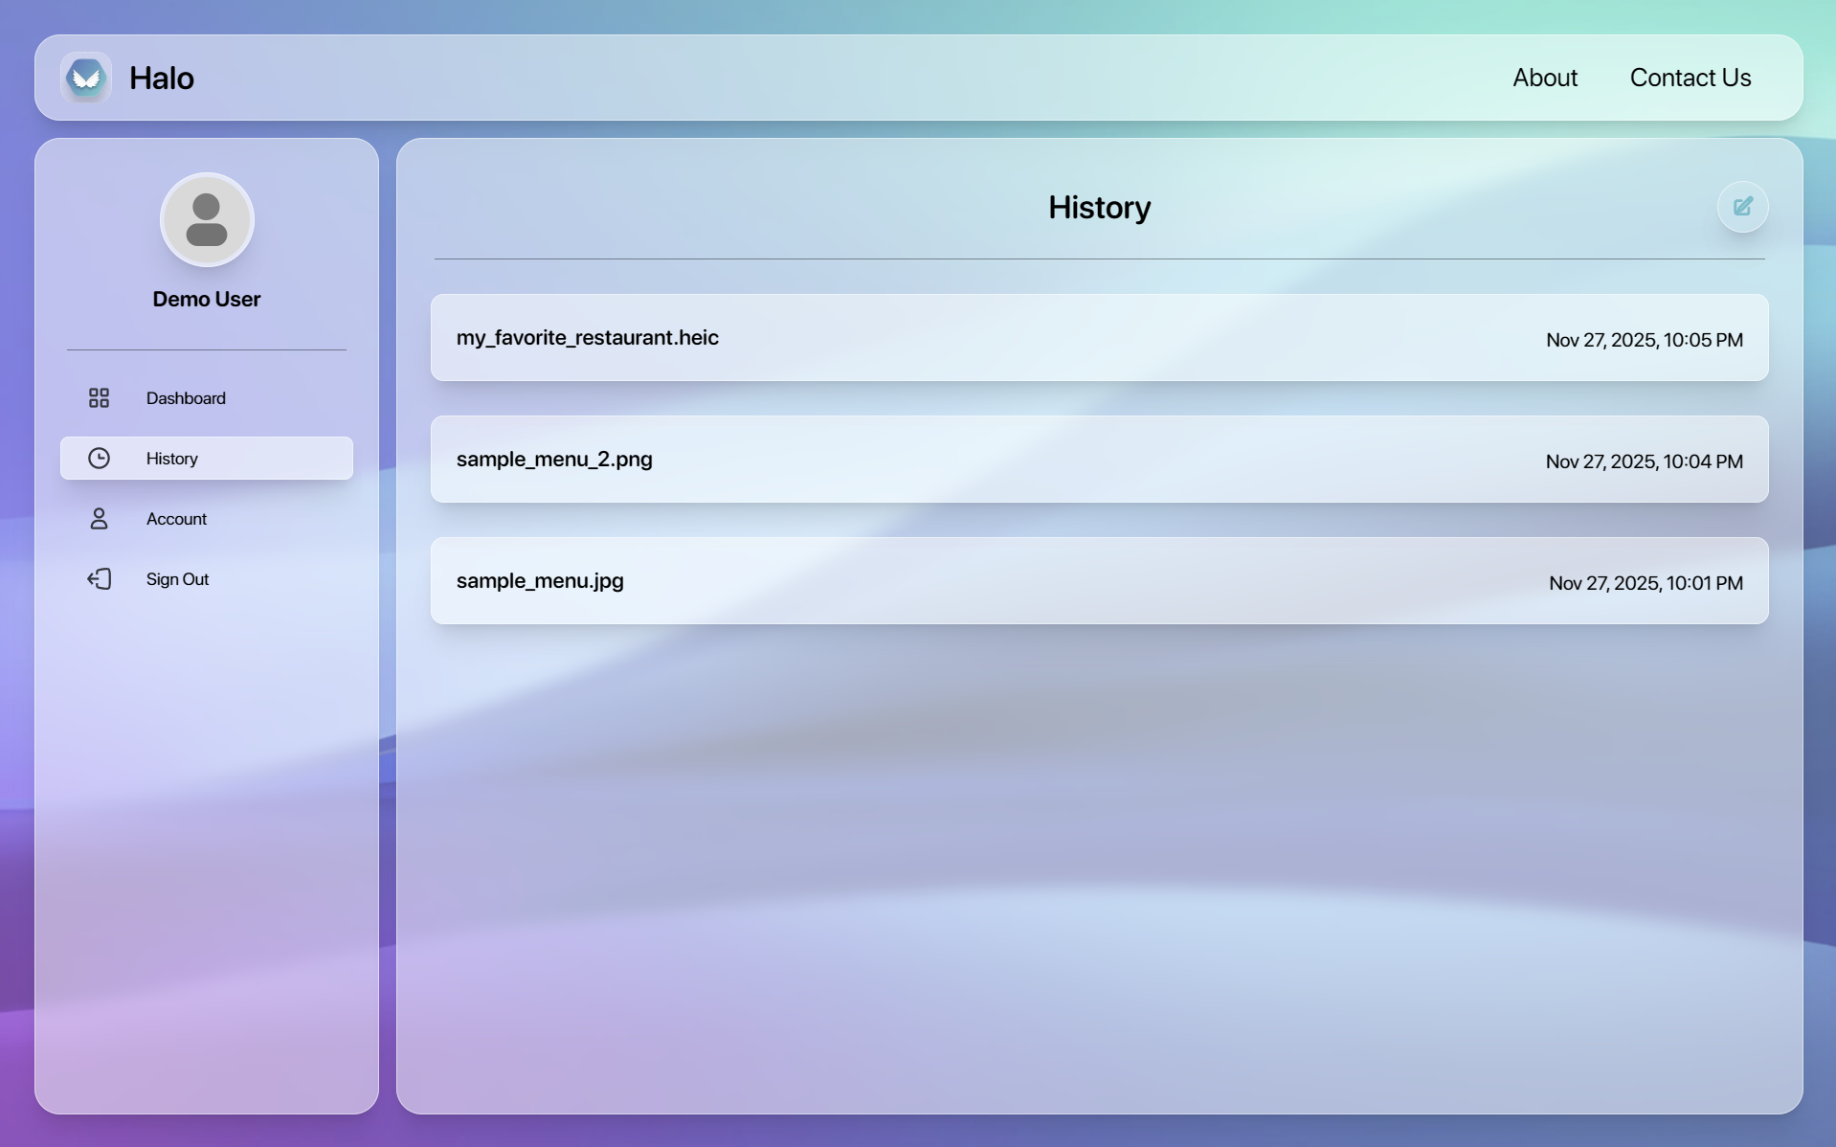Click the Nov 27, 2025, 10:04 PM timestamp
The width and height of the screenshot is (1836, 1147).
coord(1644,461)
